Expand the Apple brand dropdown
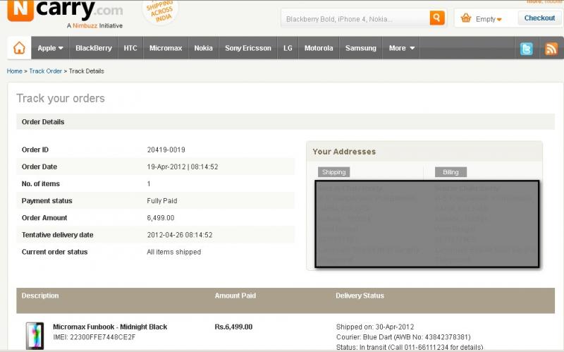Viewport: 564px width, 352px height. tap(50, 48)
